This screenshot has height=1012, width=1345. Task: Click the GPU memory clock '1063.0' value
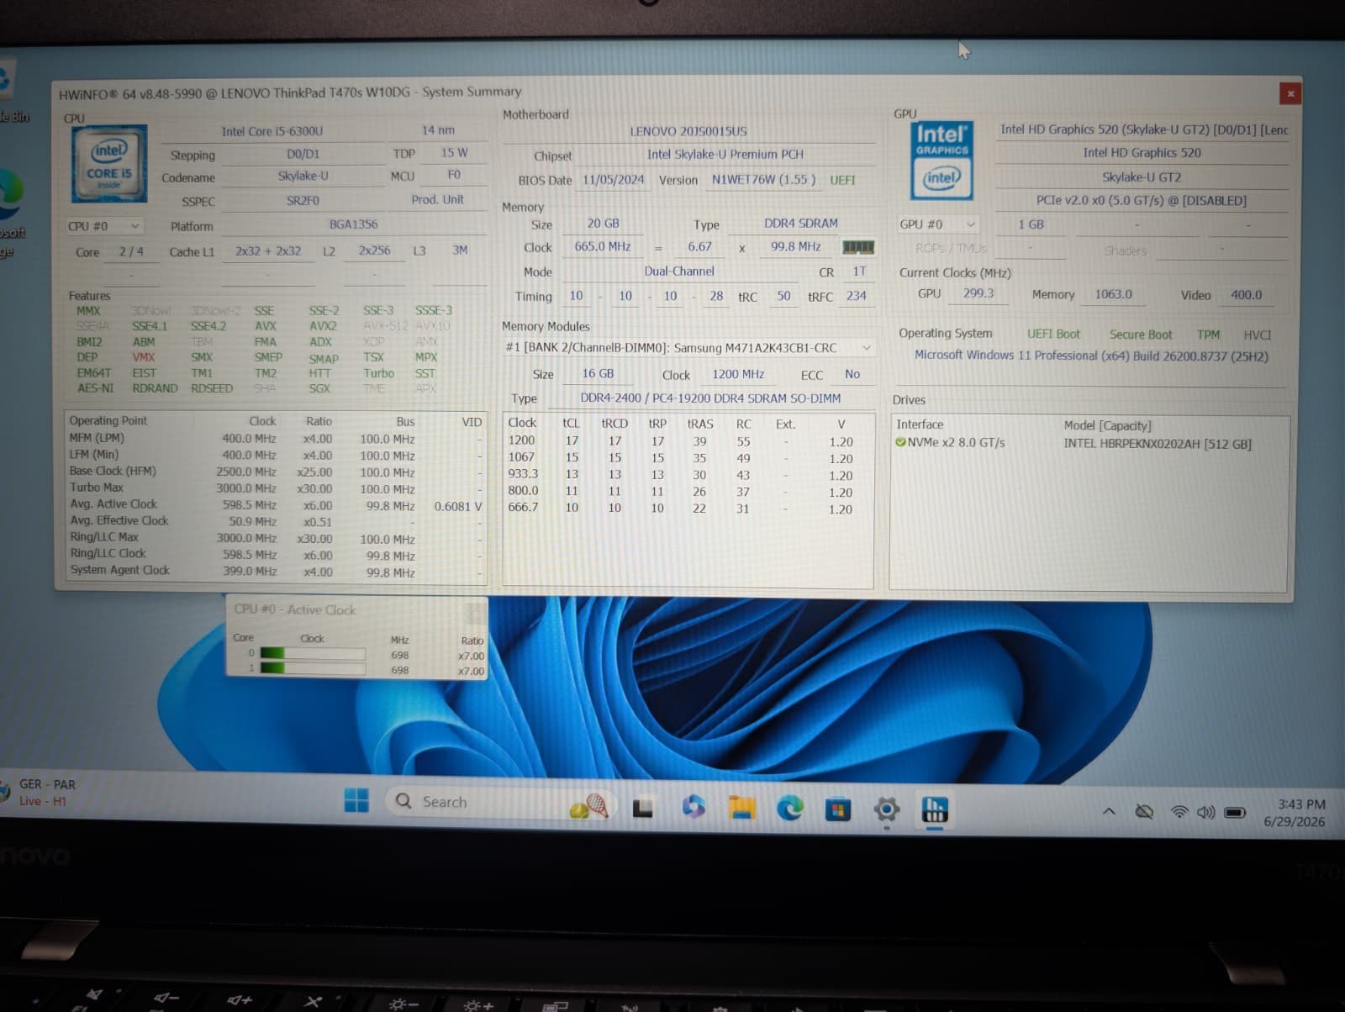click(1113, 294)
